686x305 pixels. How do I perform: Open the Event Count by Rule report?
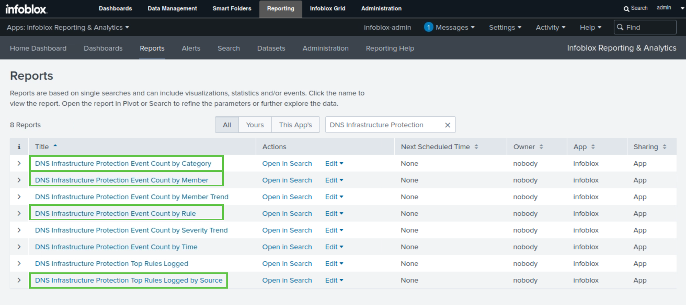115,214
